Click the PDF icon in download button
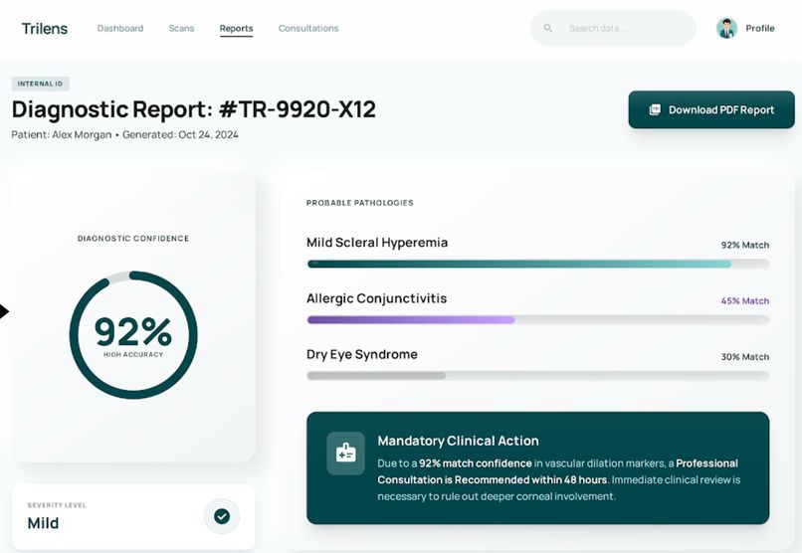 coord(655,109)
